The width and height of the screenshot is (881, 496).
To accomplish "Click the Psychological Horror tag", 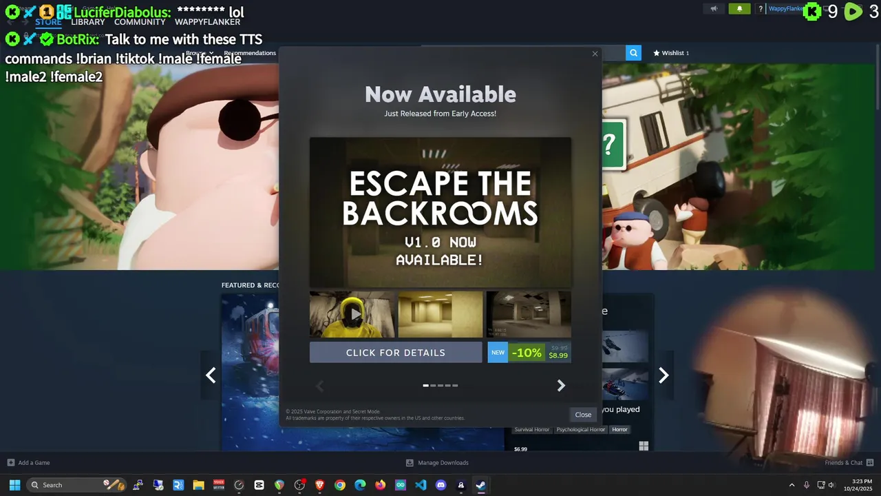I will (581, 429).
